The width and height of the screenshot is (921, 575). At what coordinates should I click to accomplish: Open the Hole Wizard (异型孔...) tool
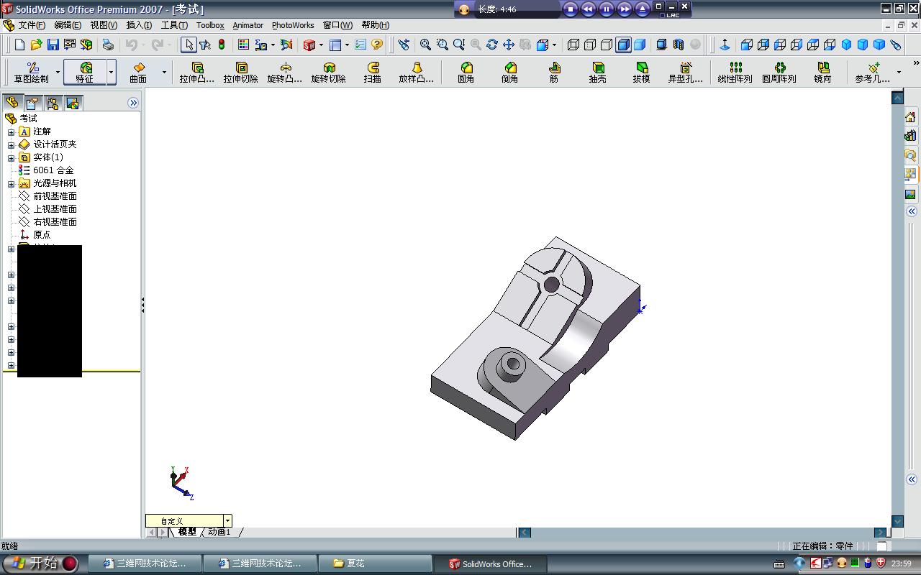pos(686,72)
